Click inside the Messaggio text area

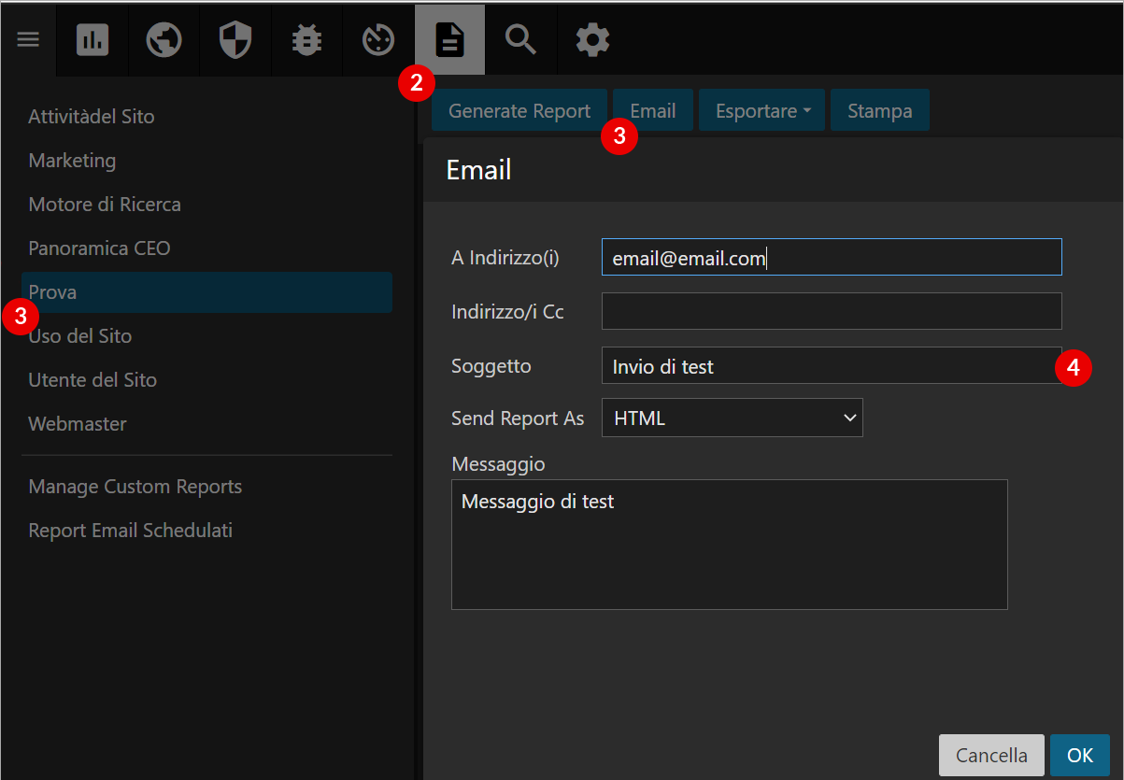[729, 545]
